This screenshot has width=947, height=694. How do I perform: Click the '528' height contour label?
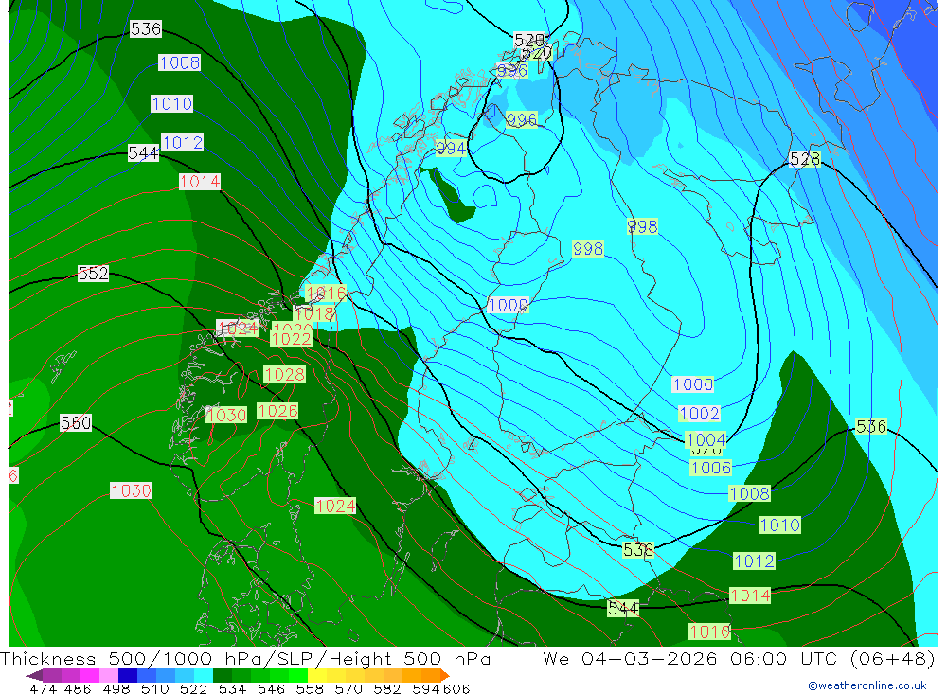(x=805, y=159)
